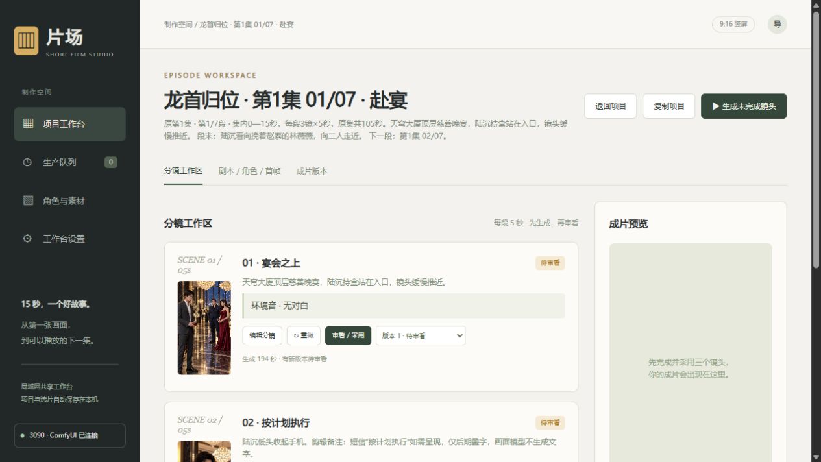Click the 每段 5 秒 · 先生成，再审看 hint text

[536, 223]
